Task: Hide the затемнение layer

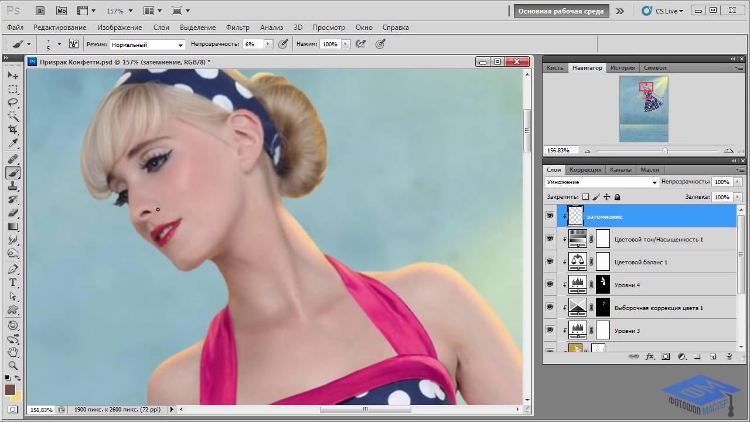Action: (550, 216)
